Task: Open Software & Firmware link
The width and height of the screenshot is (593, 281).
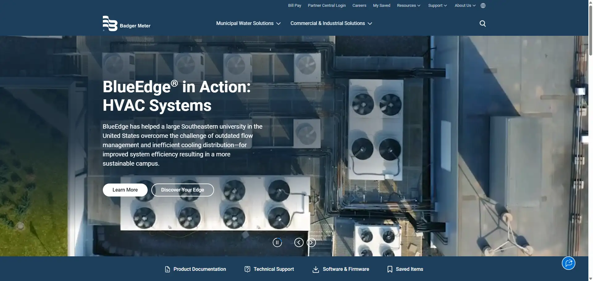Action: (x=346, y=269)
